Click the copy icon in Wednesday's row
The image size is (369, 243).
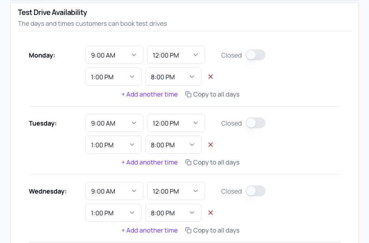[x=188, y=230]
